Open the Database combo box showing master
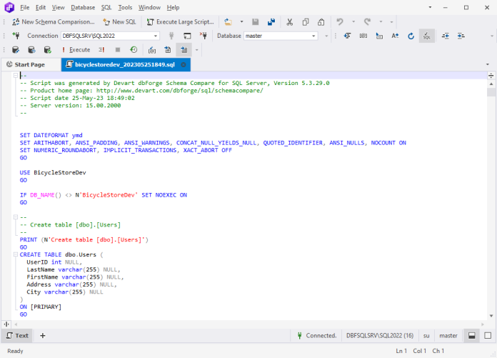This screenshot has width=497, height=358. pos(281,36)
